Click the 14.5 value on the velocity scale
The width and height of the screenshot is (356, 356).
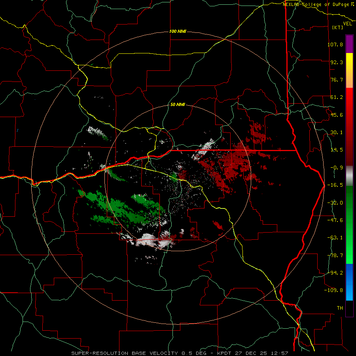click(x=337, y=150)
